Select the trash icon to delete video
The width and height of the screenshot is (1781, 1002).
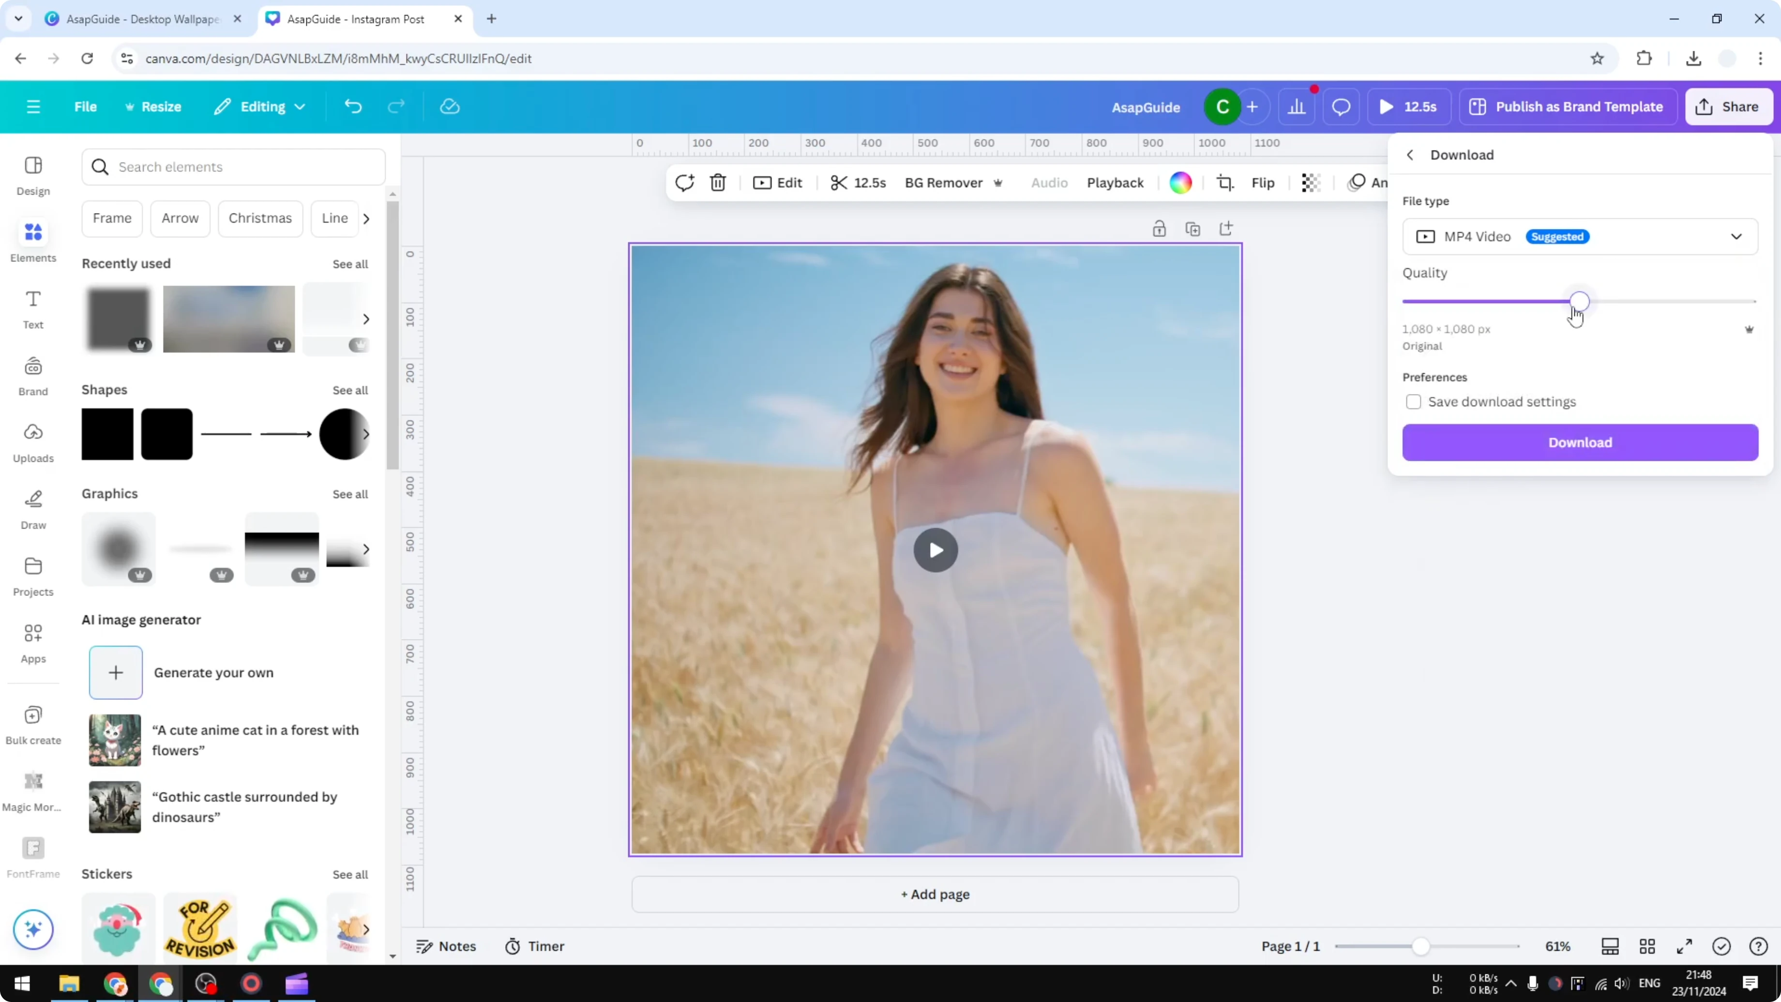718,182
